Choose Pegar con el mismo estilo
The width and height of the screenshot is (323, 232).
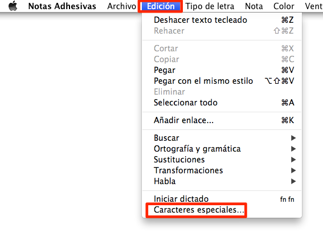(222, 81)
